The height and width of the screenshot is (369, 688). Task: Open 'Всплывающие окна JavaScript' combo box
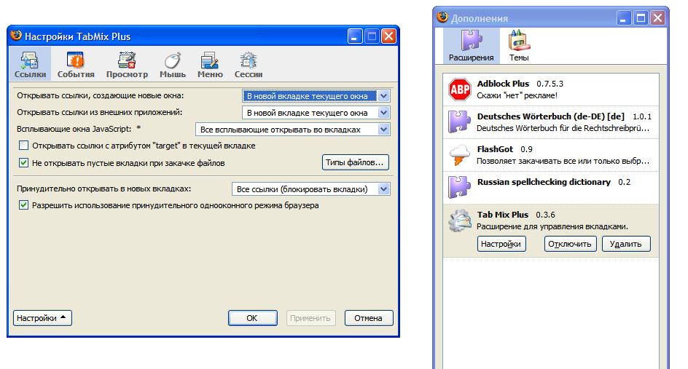293,130
